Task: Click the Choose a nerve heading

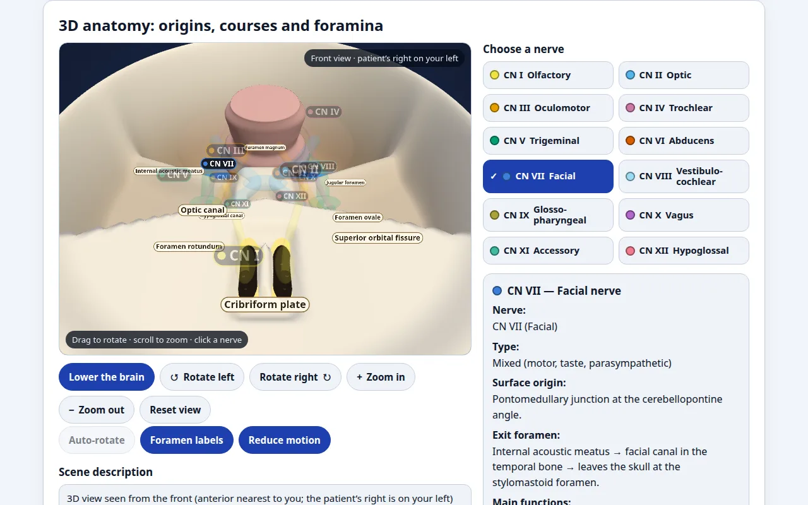Action: (x=523, y=49)
